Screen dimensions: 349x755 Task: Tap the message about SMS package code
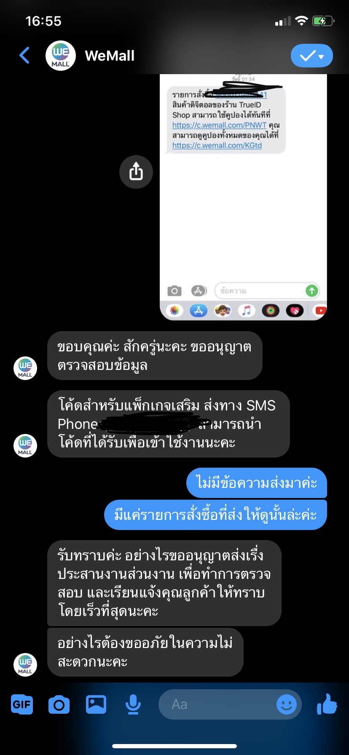(x=169, y=424)
